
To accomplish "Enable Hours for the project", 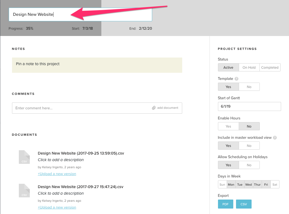I will [228, 126].
